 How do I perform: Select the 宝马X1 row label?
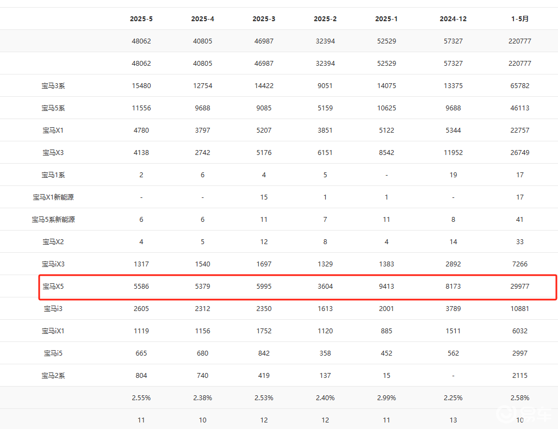(x=53, y=130)
